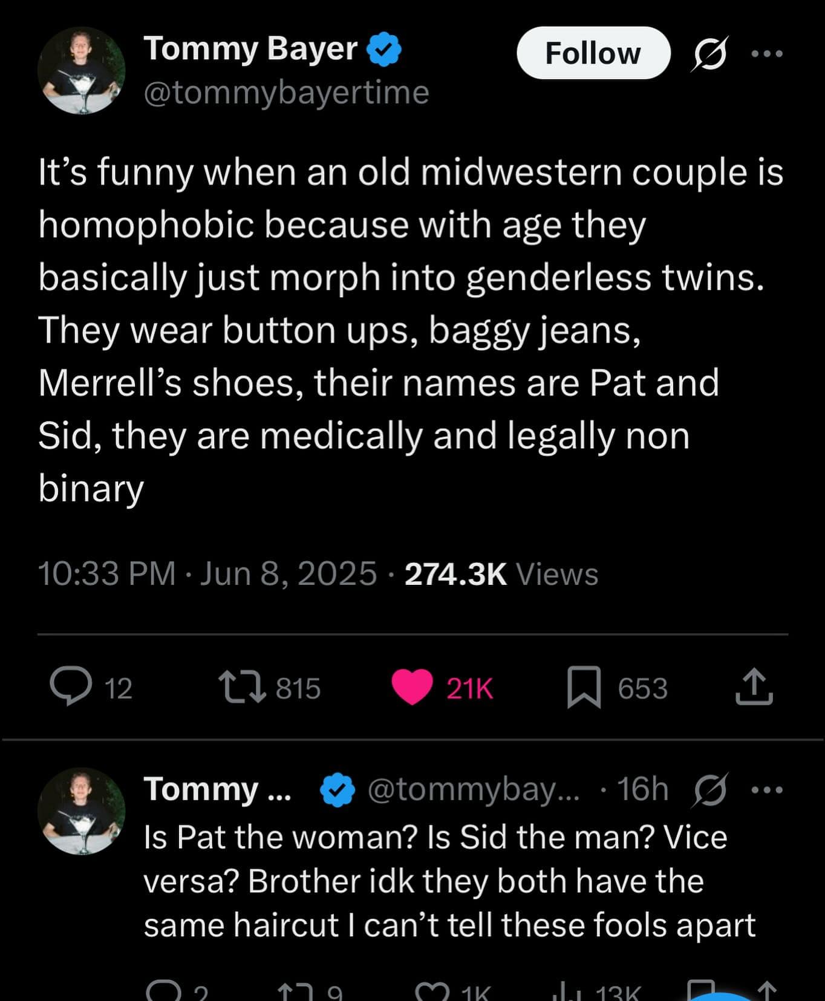Open Tommy Bayer's large profile picture
Screen dimensions: 825x1001
[82, 71]
